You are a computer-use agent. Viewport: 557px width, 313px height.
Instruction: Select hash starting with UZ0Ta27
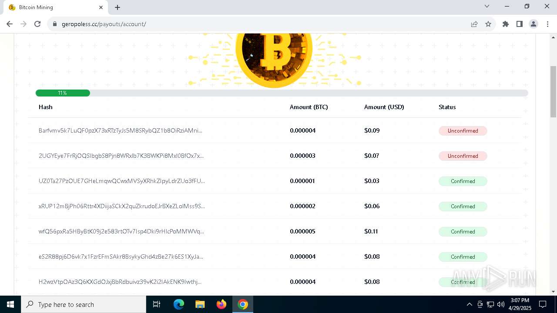[x=122, y=181]
